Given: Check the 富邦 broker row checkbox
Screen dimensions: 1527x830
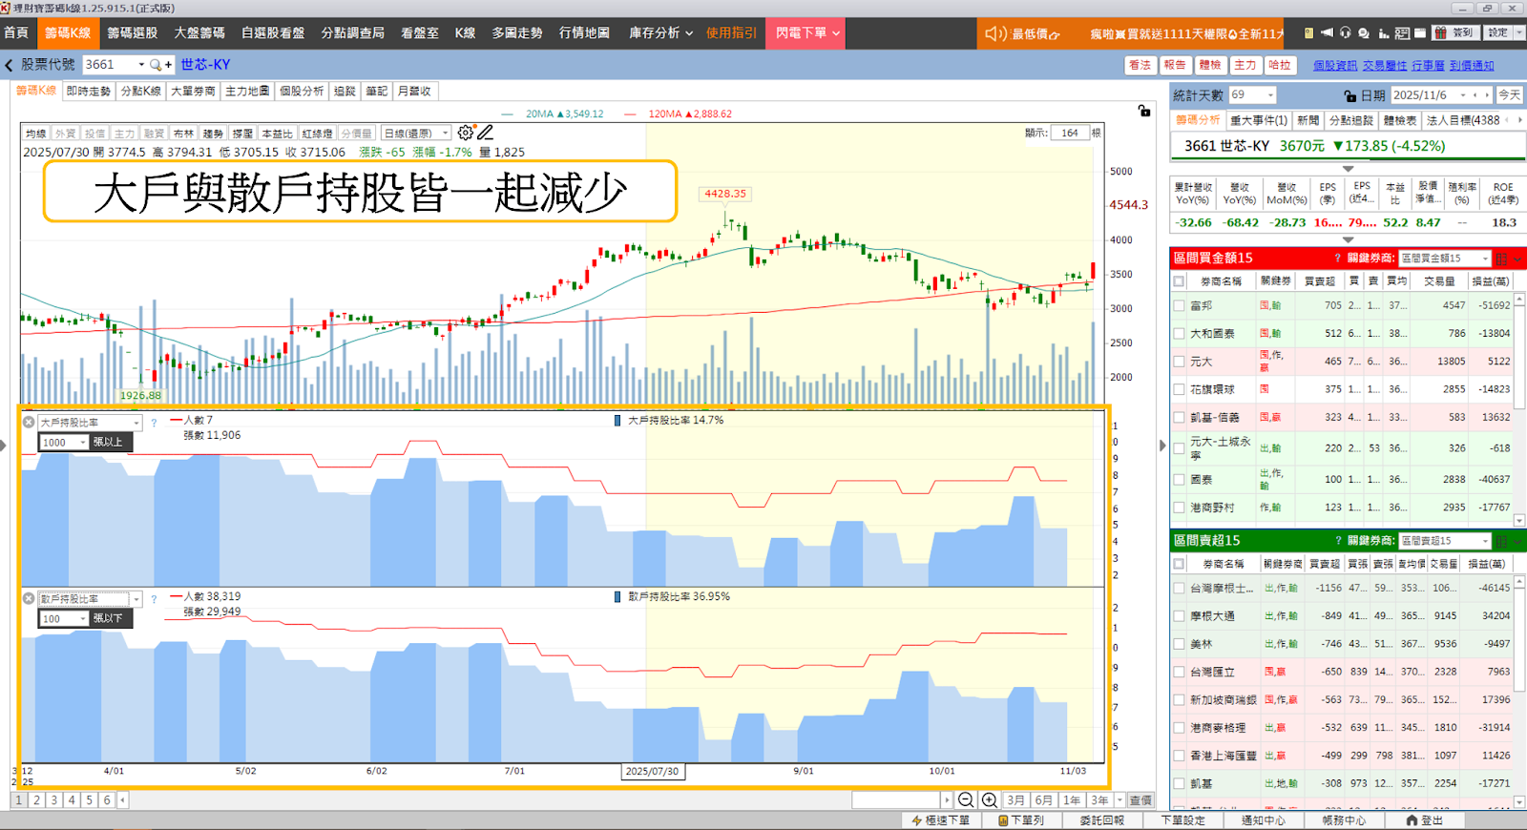Looking at the screenshot, I should pyautogui.click(x=1179, y=305).
